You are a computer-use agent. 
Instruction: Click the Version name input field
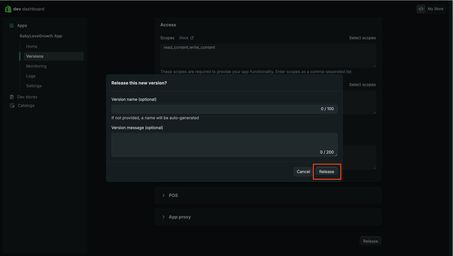(x=216, y=109)
